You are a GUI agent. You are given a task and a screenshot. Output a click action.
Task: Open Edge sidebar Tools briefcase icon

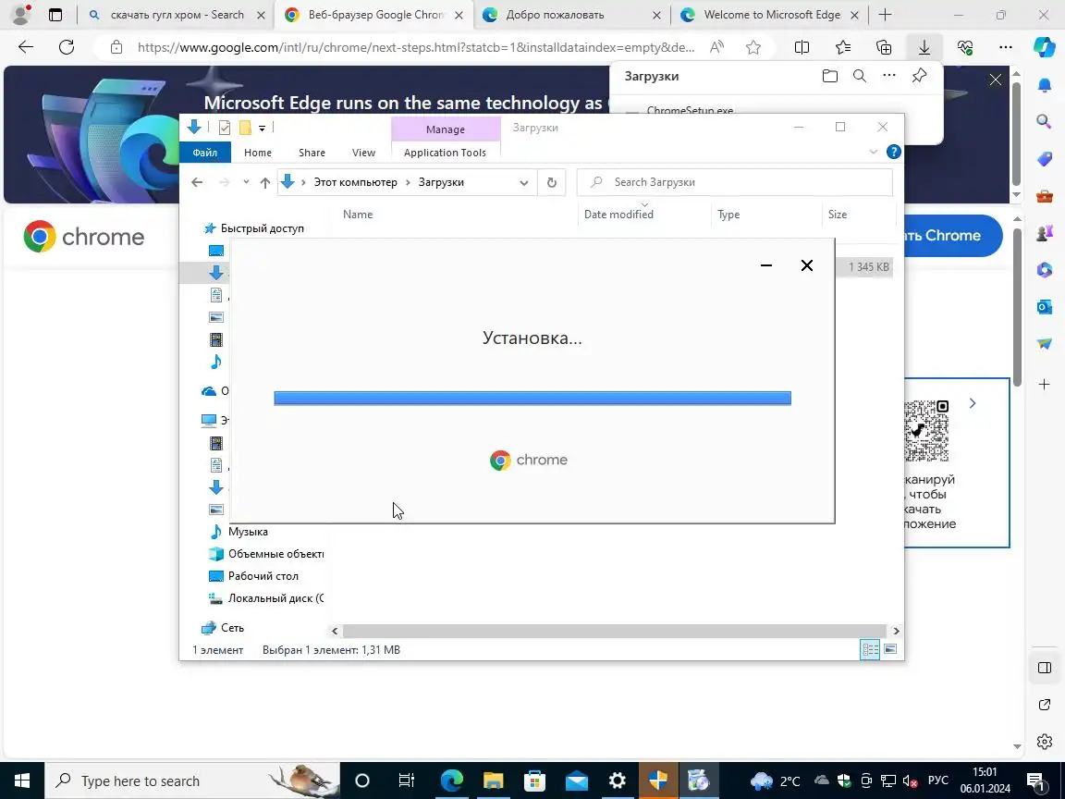click(x=1045, y=196)
